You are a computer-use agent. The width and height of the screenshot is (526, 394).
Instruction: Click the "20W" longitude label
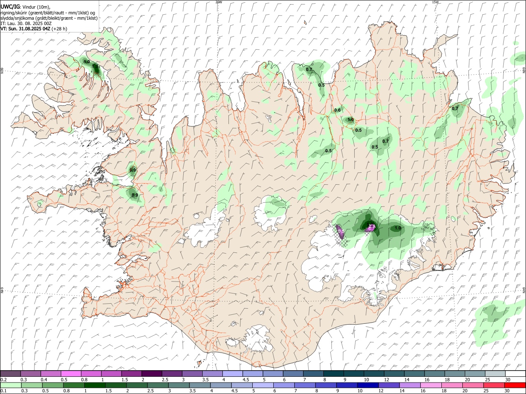[x=219, y=2]
